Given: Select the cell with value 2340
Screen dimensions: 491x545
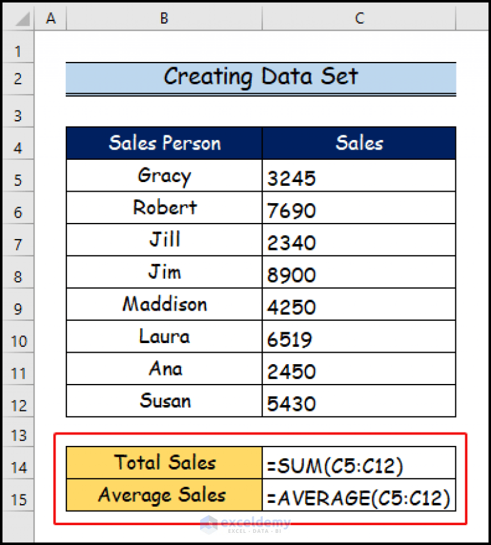Looking at the screenshot, I should click(x=359, y=240).
